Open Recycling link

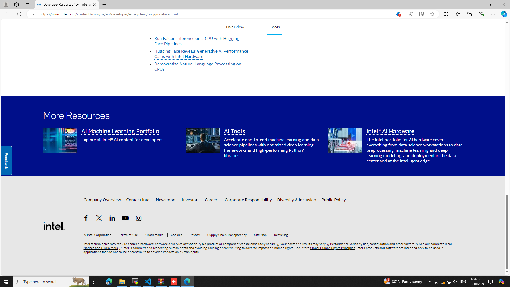coord(281,235)
